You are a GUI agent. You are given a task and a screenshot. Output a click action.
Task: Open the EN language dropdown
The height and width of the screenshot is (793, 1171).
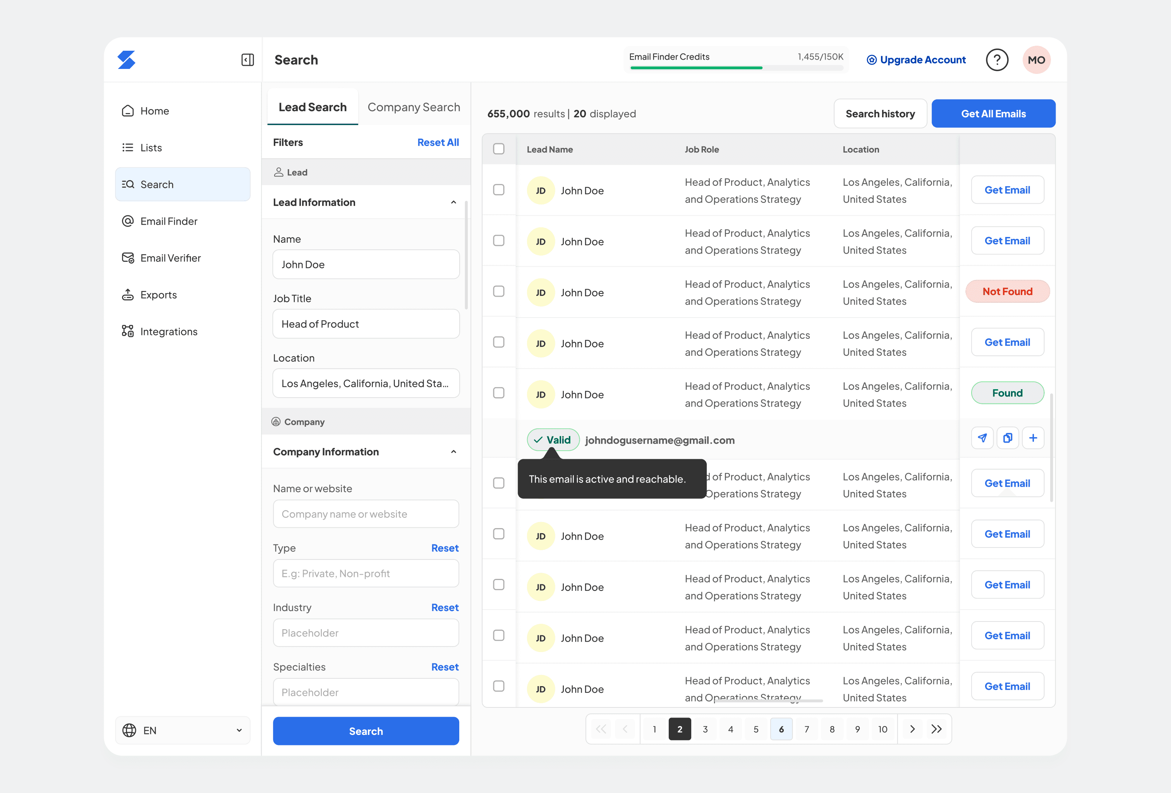point(182,730)
